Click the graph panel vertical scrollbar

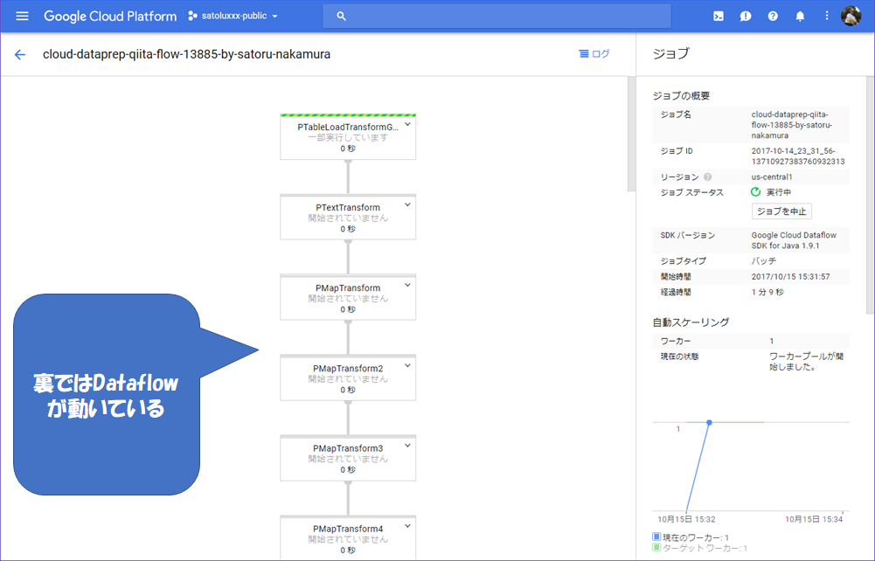coord(631,135)
